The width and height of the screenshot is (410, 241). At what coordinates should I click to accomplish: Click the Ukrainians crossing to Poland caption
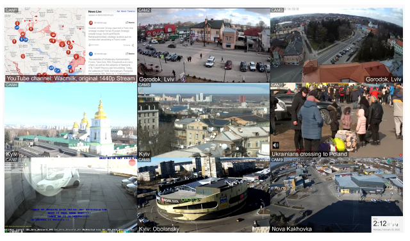tap(309, 154)
